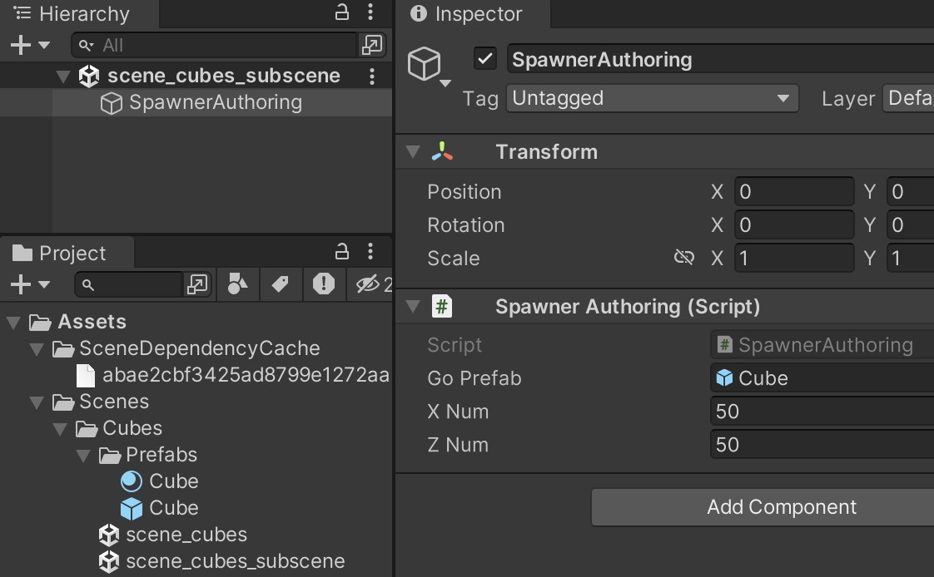
Task: Toggle hidden packages visibility eye icon
Action: tap(368, 284)
